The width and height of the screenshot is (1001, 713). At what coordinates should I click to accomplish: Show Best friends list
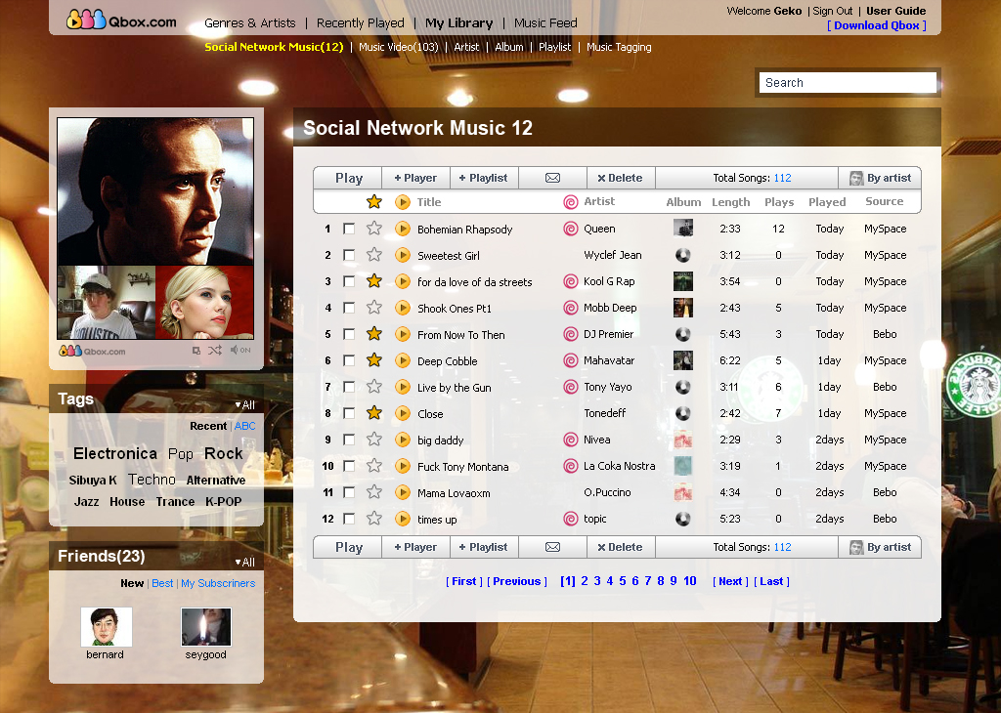162,583
